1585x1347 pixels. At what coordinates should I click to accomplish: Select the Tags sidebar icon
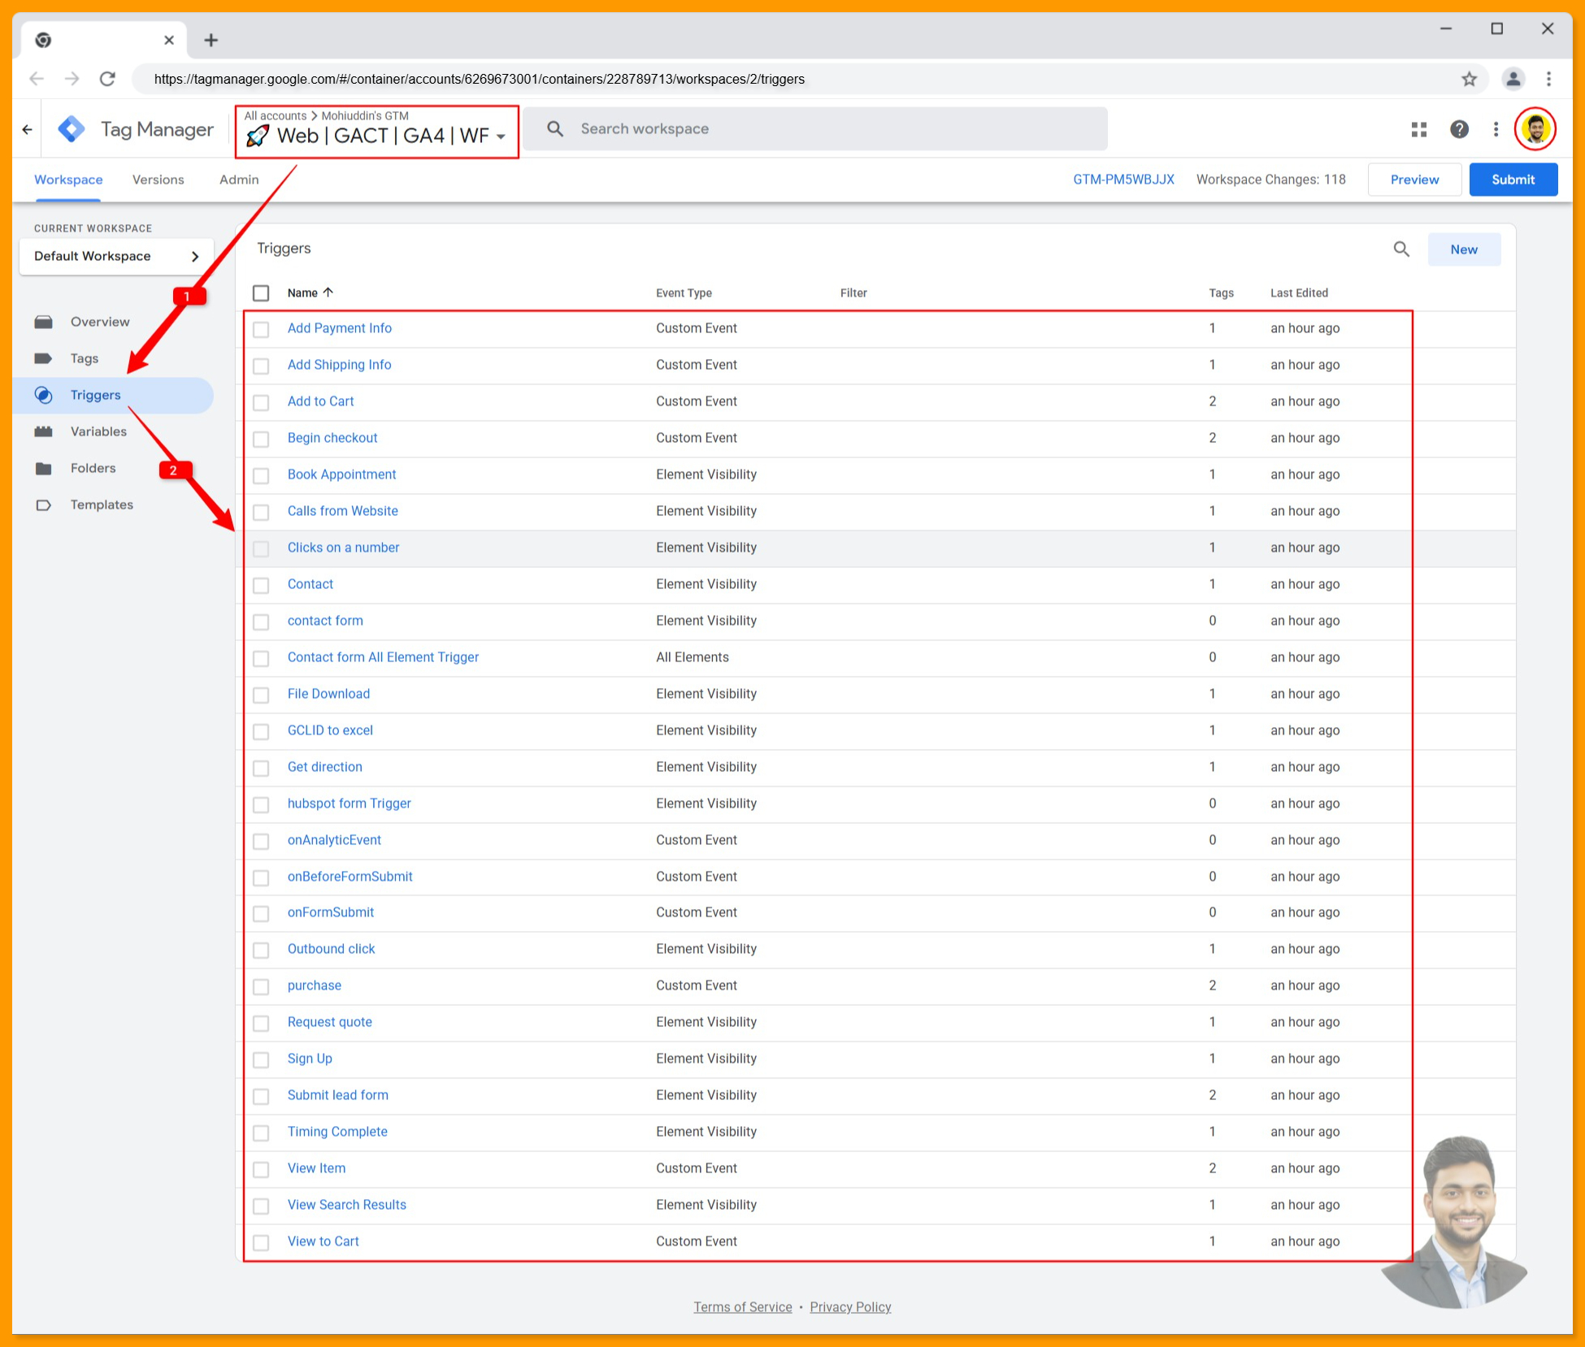click(x=44, y=357)
